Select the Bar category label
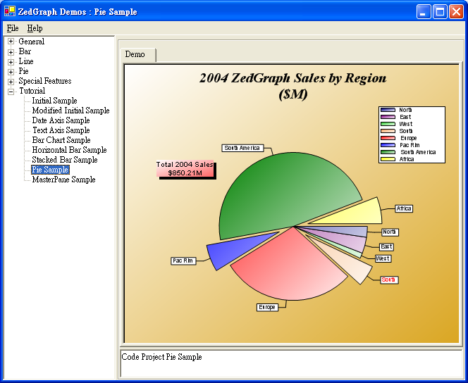Screen dimensions: 468x383 point(25,51)
